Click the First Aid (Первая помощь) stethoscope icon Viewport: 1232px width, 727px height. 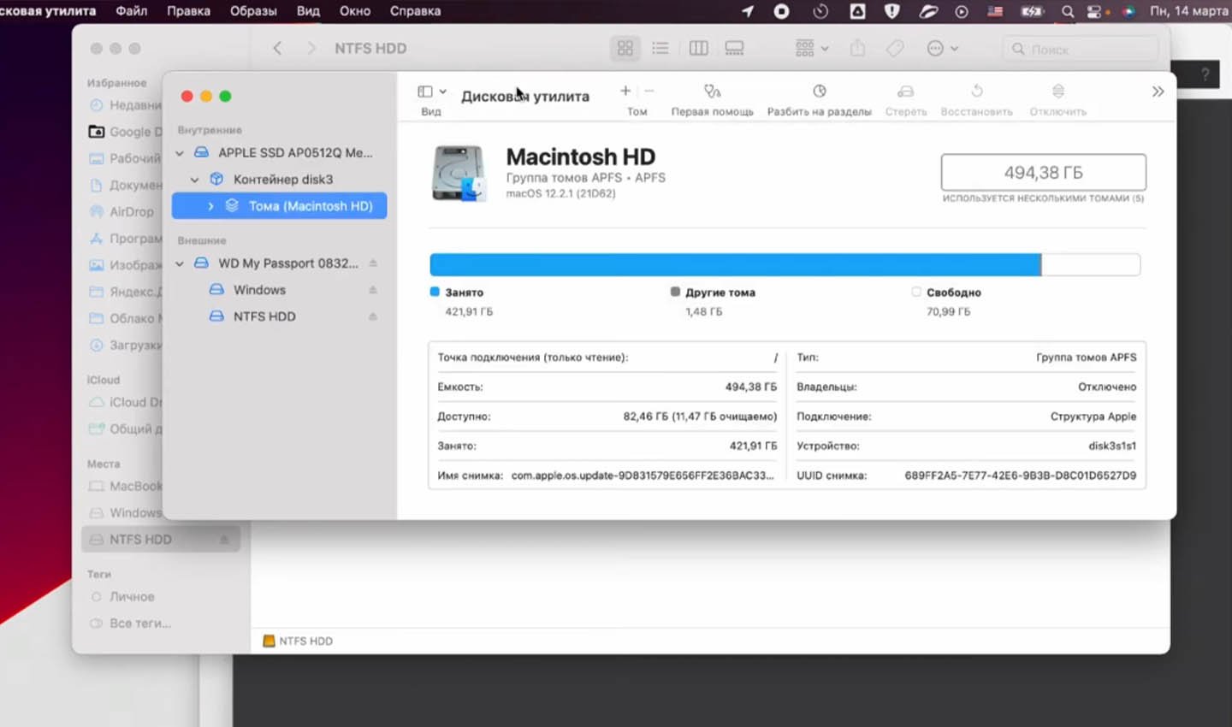tap(712, 91)
